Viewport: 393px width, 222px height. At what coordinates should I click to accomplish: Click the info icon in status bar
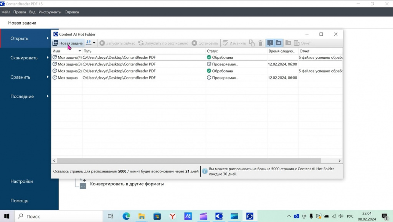click(x=205, y=171)
